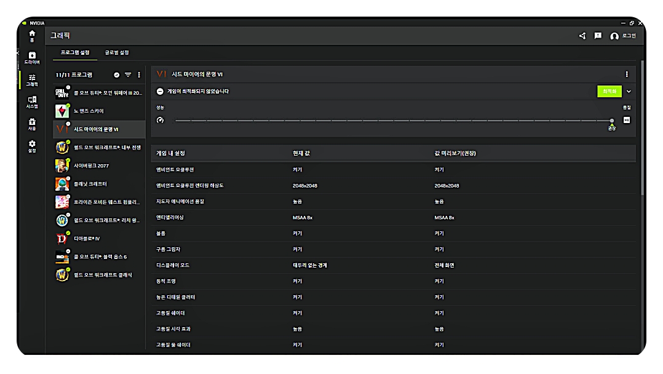663x374 pixels.
Task: Expand the chevron beside 최적화 button
Action: coord(629,92)
